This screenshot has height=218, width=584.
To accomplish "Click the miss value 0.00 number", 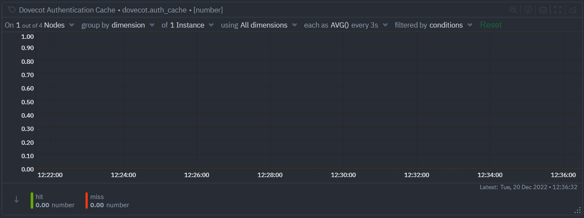I will (110, 205).
